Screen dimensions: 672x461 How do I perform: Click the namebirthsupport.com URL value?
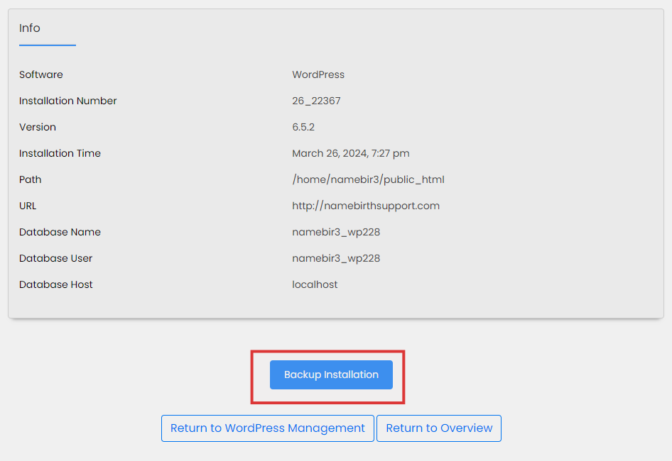tap(366, 206)
